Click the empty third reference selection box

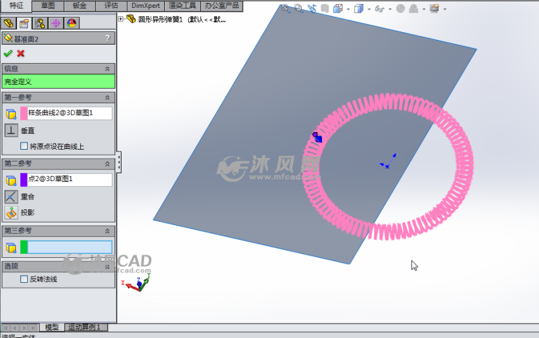70,247
